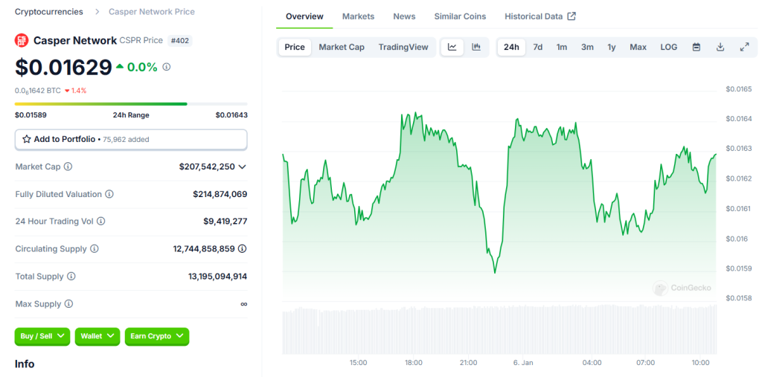Click the Market Cap info icon
The height and width of the screenshot is (377, 762).
[x=68, y=167]
